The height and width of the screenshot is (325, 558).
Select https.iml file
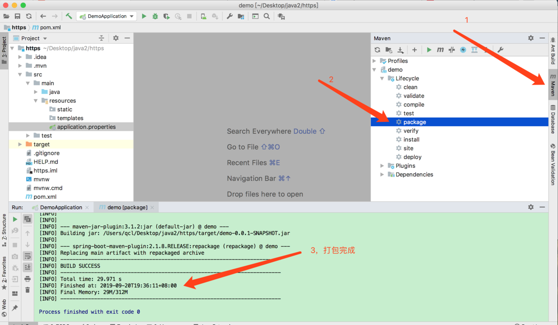pyautogui.click(x=41, y=170)
